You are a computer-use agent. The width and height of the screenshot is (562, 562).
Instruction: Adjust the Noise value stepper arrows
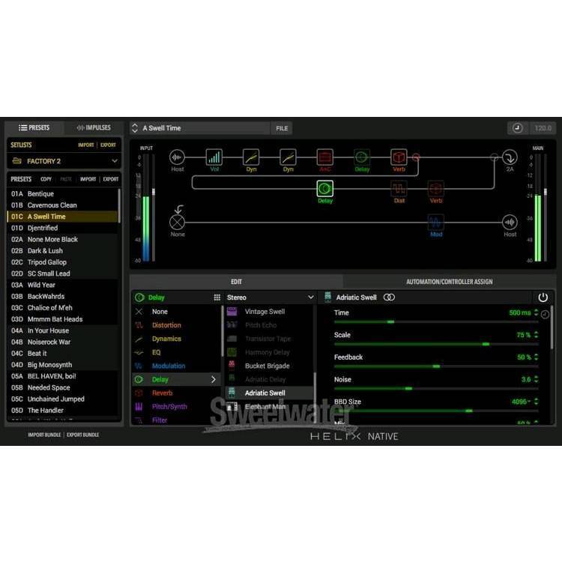(x=537, y=379)
